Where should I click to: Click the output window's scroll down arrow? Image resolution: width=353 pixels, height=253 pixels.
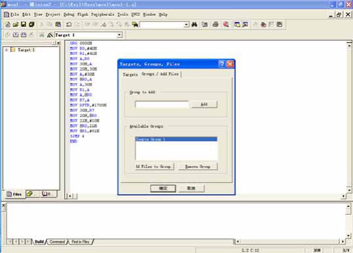coord(348,236)
